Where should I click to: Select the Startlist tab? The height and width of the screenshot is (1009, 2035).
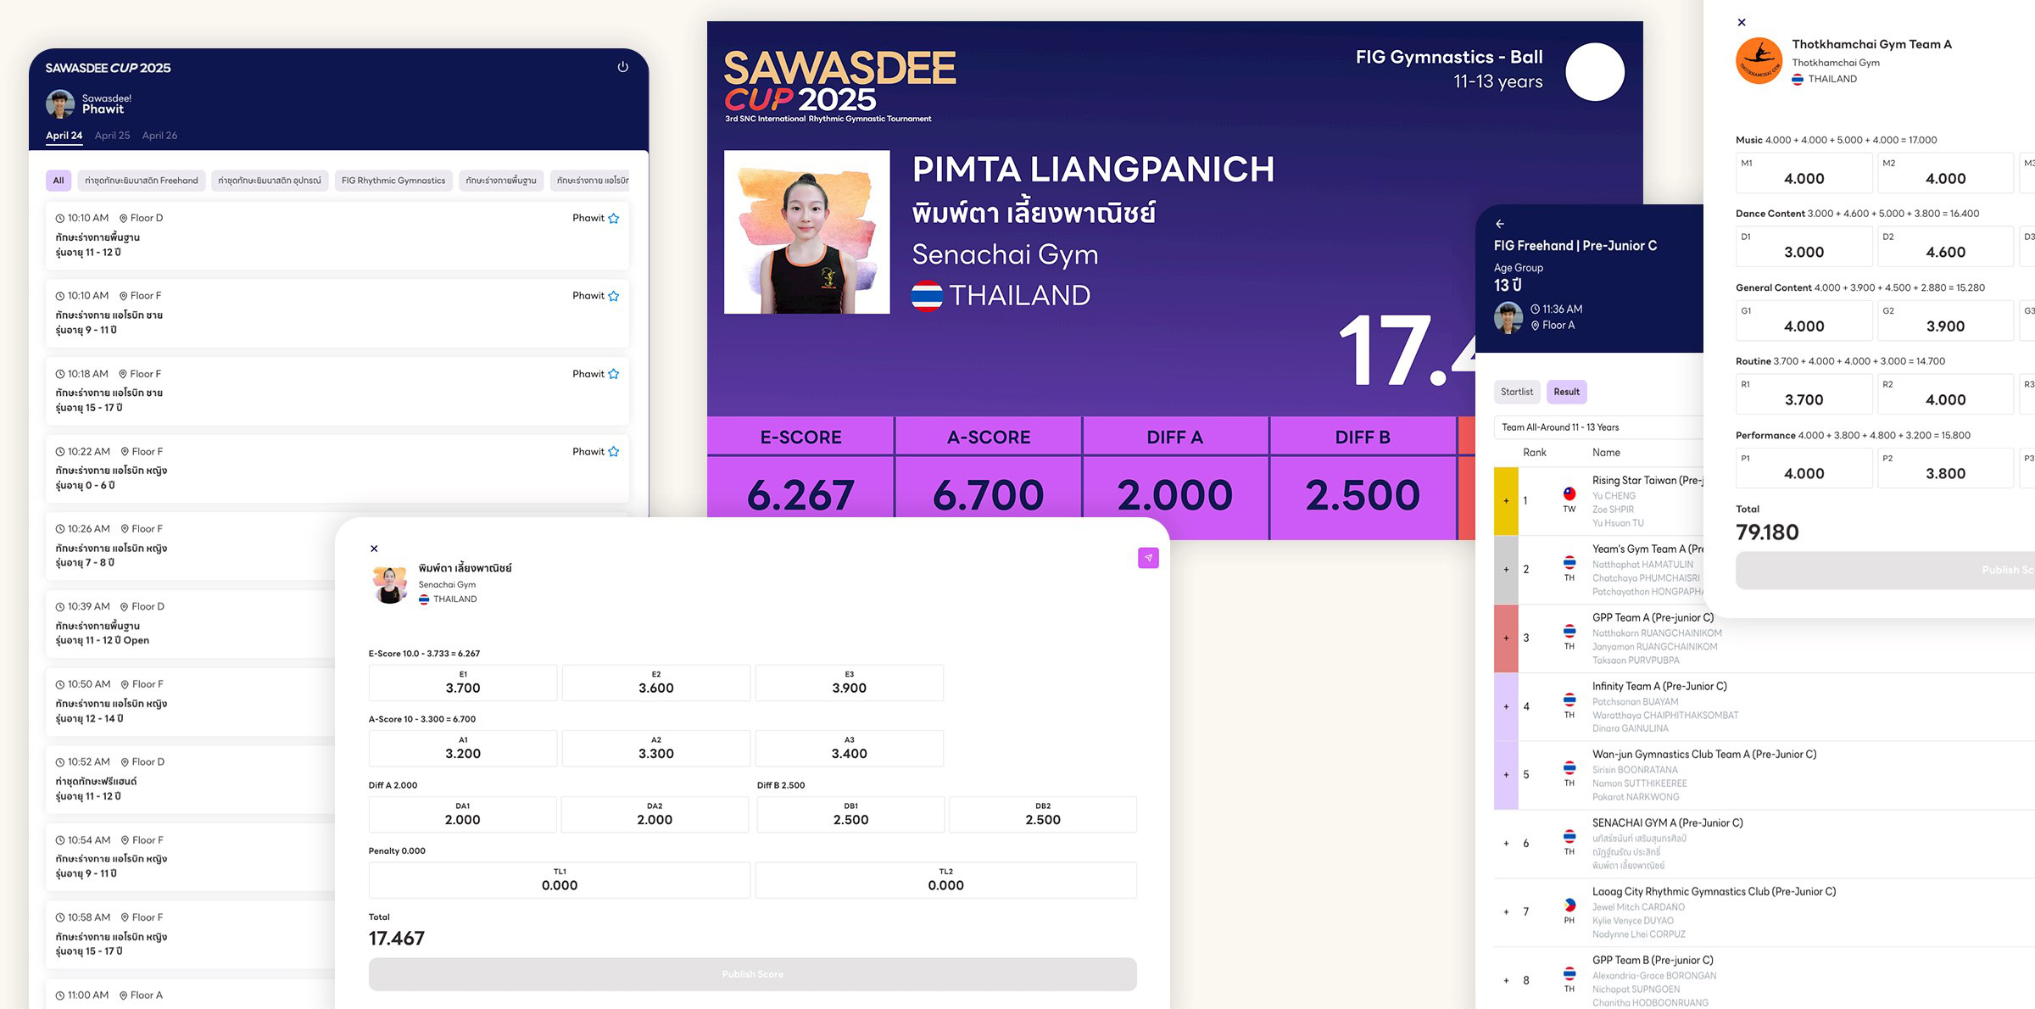tap(1517, 392)
